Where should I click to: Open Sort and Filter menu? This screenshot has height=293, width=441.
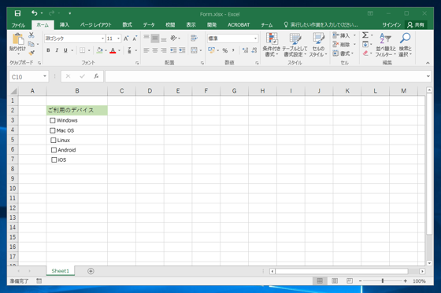(x=385, y=45)
